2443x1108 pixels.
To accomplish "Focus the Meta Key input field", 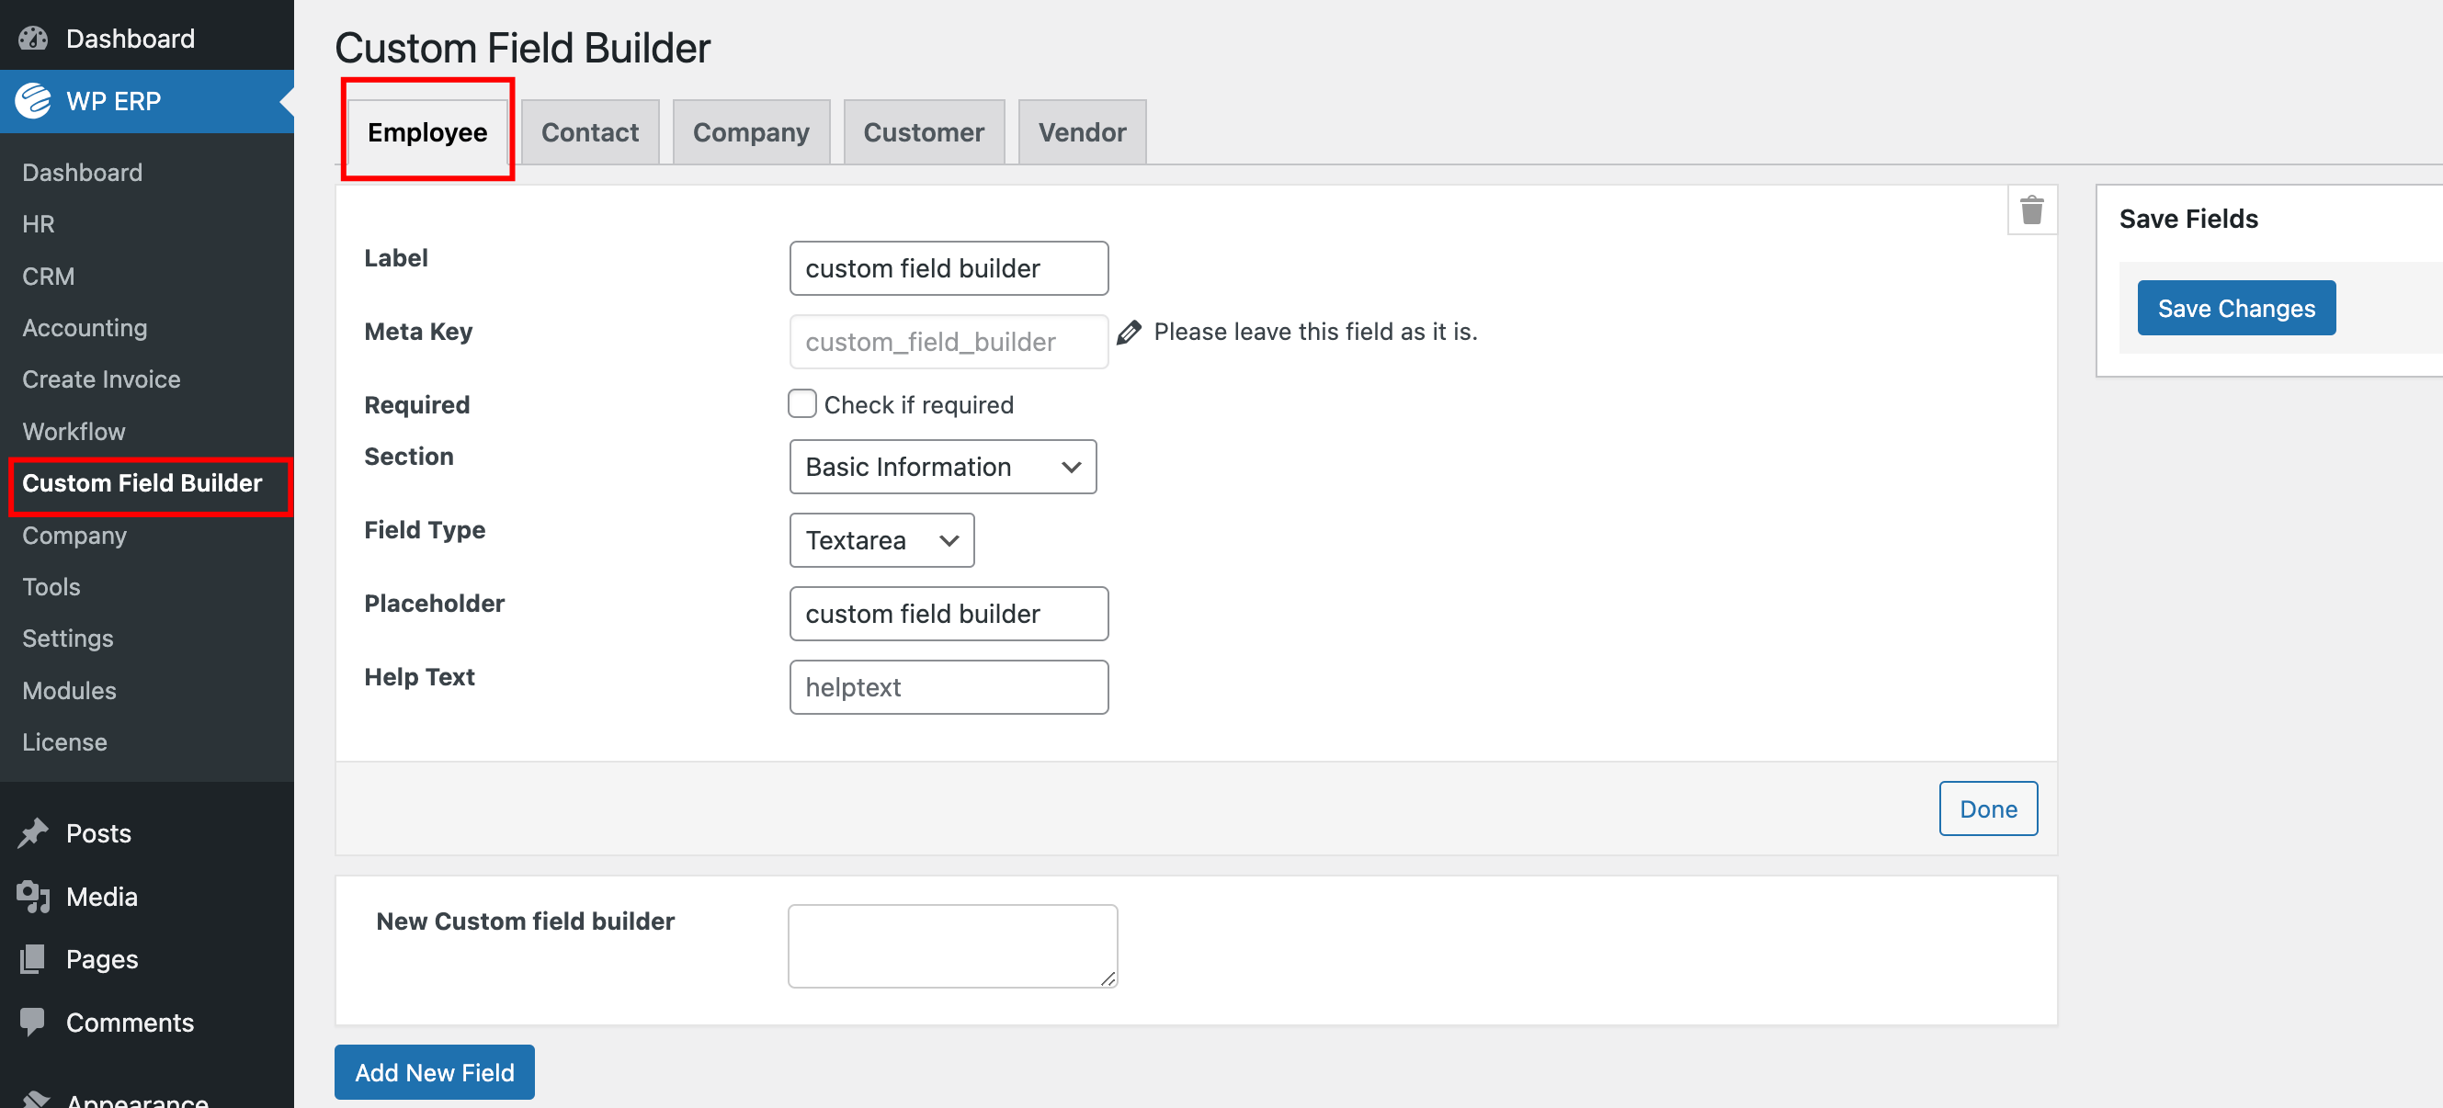I will coord(949,341).
